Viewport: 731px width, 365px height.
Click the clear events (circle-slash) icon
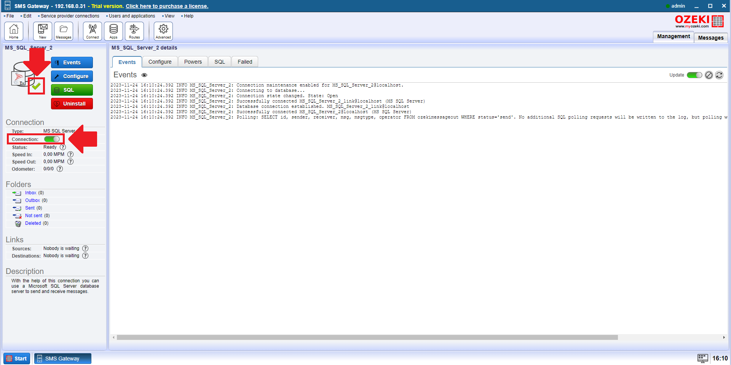(709, 75)
